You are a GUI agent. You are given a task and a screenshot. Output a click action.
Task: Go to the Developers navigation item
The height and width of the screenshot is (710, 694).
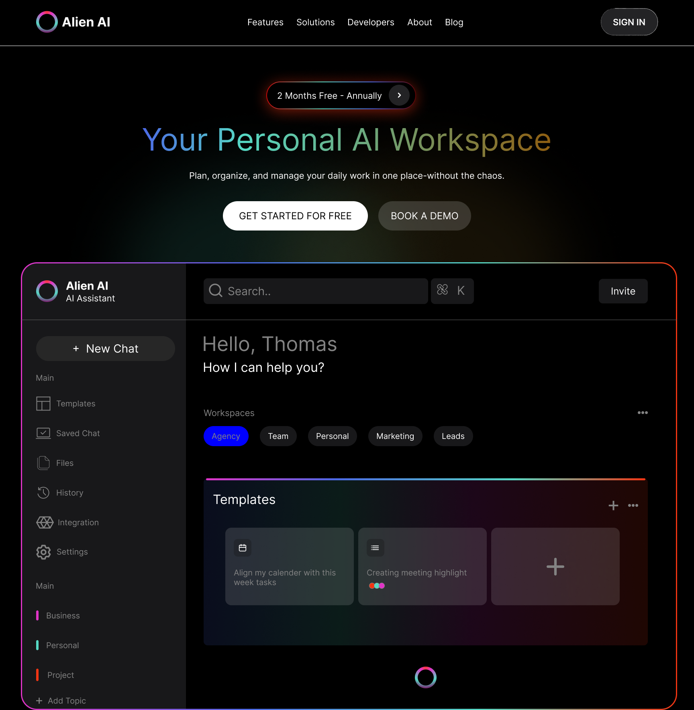[370, 22]
